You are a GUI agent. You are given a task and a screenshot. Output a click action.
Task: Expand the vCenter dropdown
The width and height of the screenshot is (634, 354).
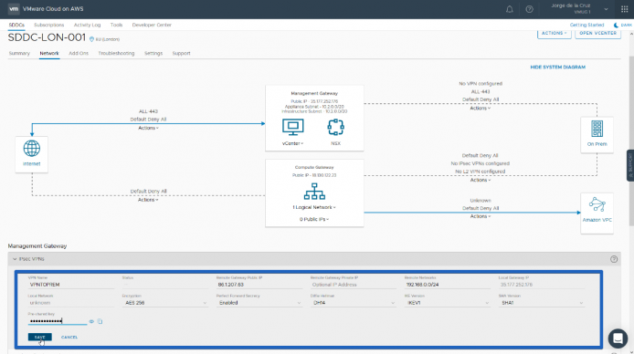coord(292,143)
